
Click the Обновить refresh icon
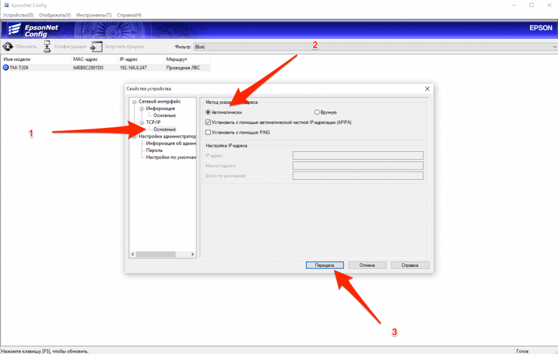(8, 47)
